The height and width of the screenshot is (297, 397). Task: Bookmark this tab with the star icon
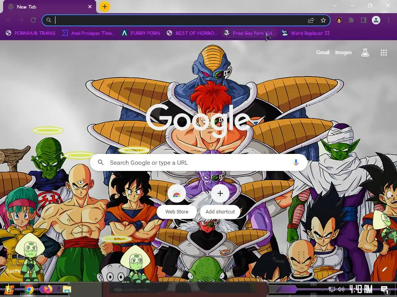(323, 20)
